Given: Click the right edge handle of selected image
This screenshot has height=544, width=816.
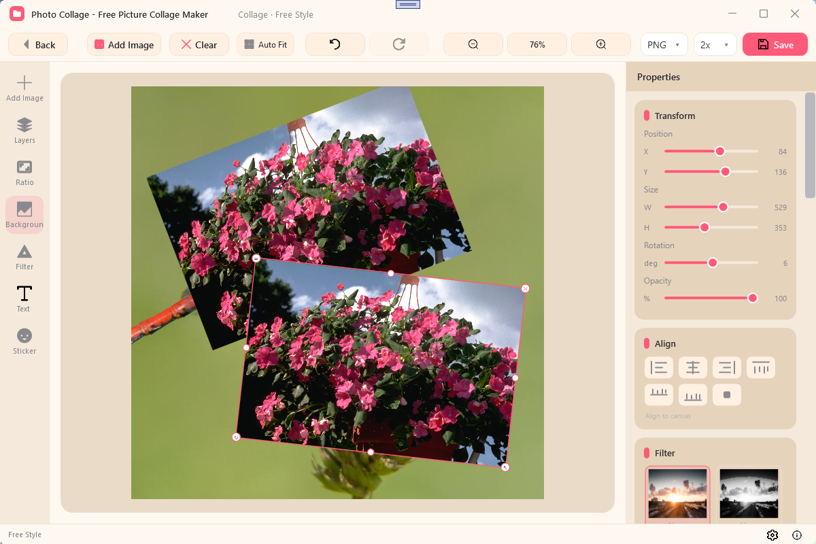Looking at the screenshot, I should click(x=515, y=378).
